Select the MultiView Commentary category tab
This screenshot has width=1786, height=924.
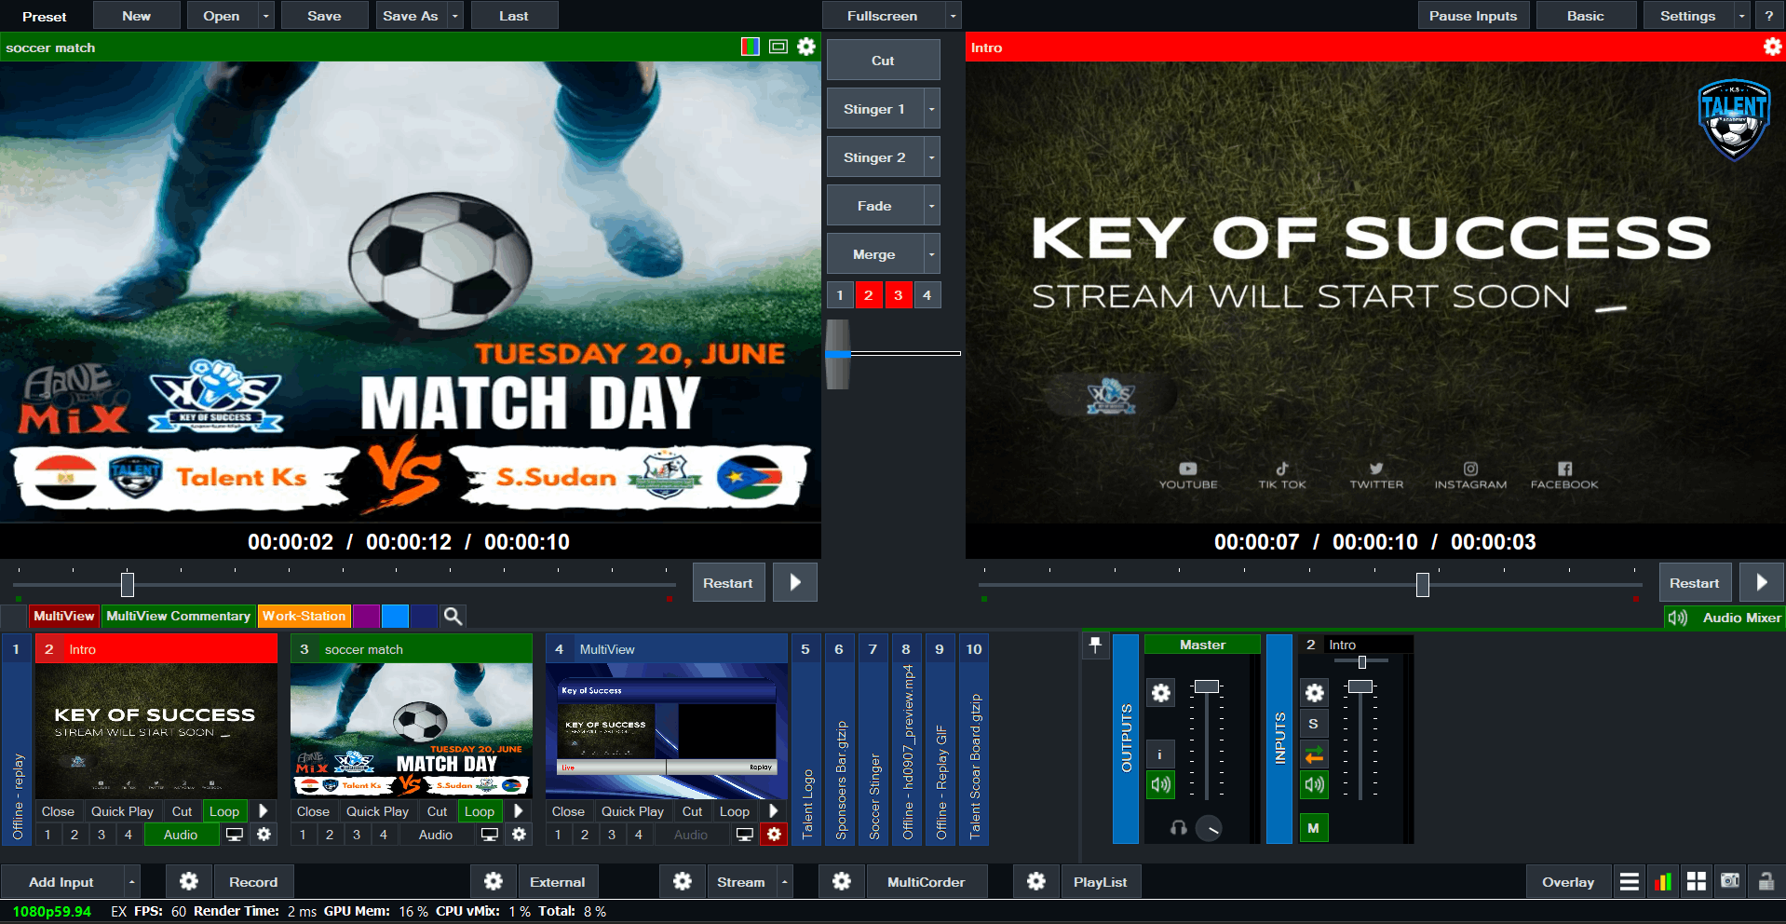tap(178, 616)
